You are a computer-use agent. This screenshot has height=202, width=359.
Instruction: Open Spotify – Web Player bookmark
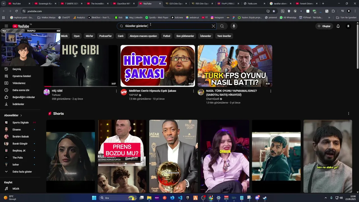tap(157, 17)
